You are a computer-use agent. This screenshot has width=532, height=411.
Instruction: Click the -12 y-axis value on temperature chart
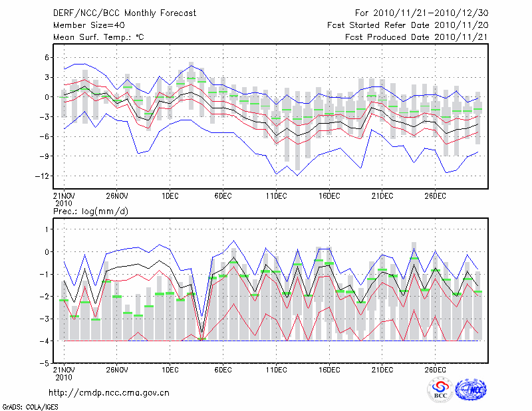41,176
